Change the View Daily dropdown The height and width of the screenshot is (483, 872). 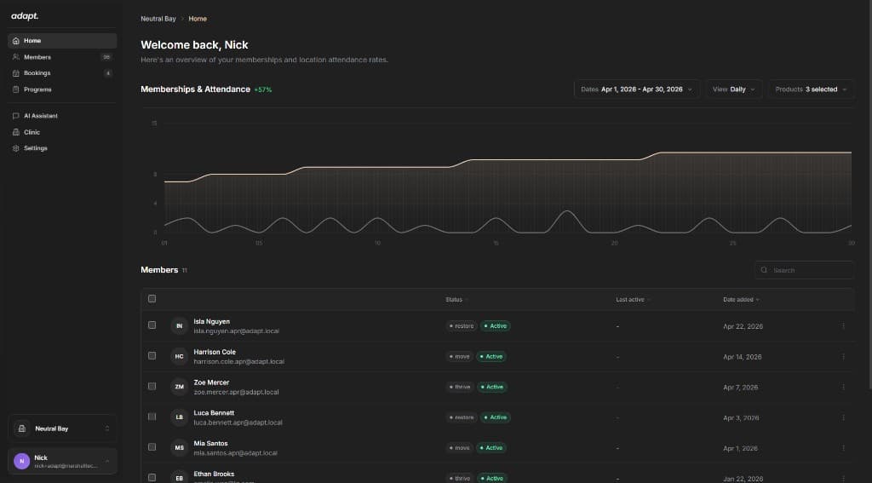[x=733, y=89]
